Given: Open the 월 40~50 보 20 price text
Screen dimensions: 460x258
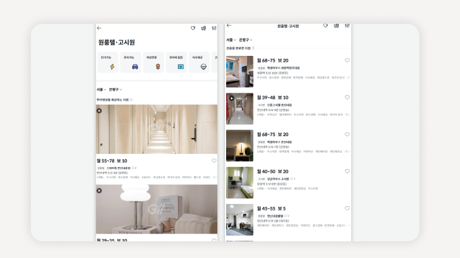Looking at the screenshot, I should [x=273, y=171].
